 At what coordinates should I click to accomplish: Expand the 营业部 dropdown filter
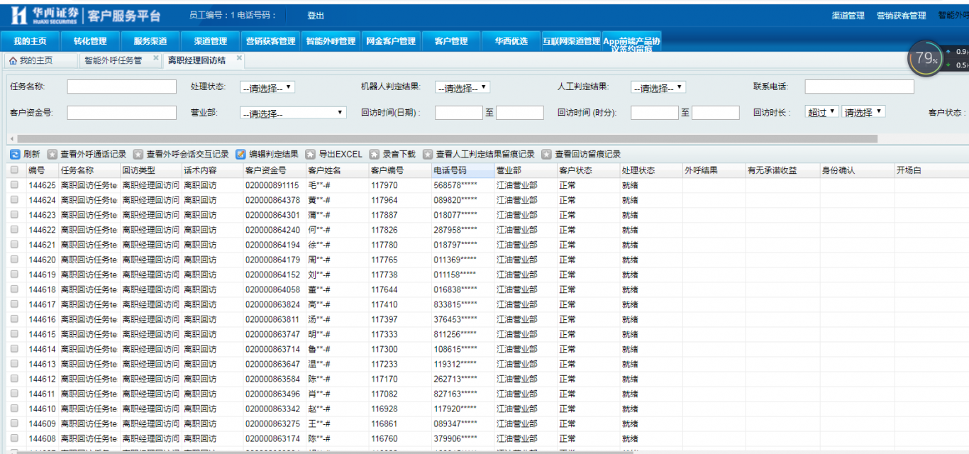(x=293, y=113)
